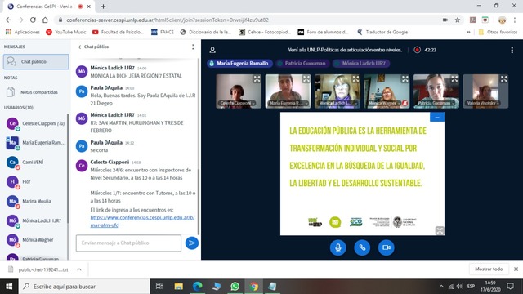The width and height of the screenshot is (523, 294).
Task: Open Patricia Guouman webcam name dropdown
Action: [x=436, y=104]
